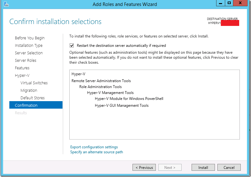Toggle automatic restart of destination server checkbox

tap(72, 46)
